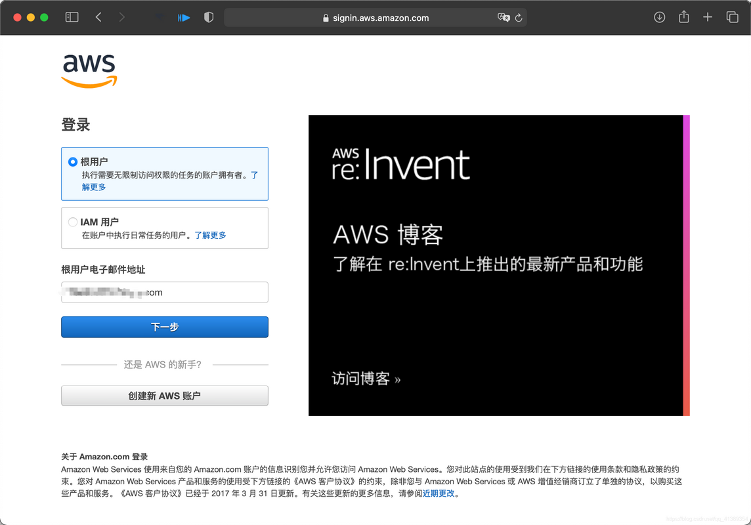The width and height of the screenshot is (751, 525).
Task: Click the lock icon in the address bar
Action: click(326, 18)
